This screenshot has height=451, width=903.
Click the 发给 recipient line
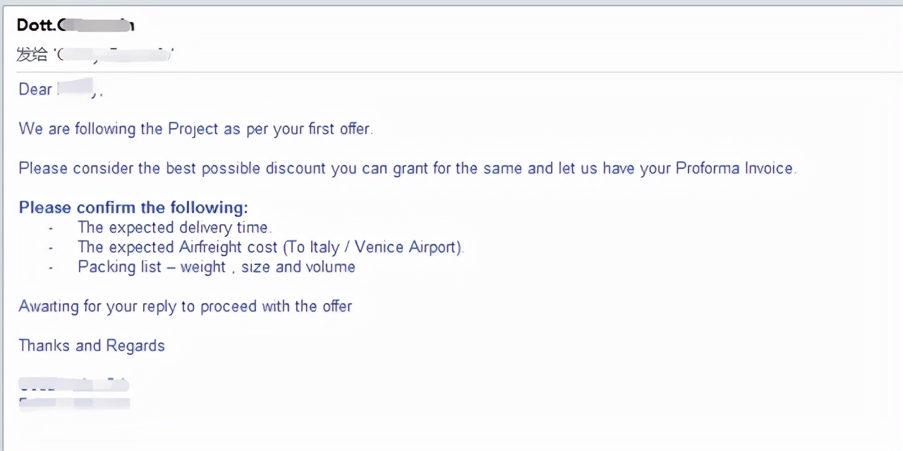point(95,54)
